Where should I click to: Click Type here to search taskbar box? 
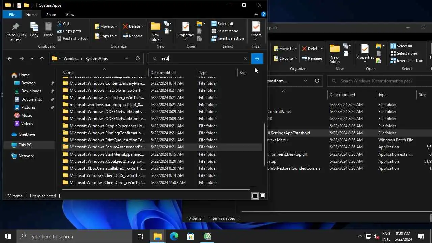(74, 236)
